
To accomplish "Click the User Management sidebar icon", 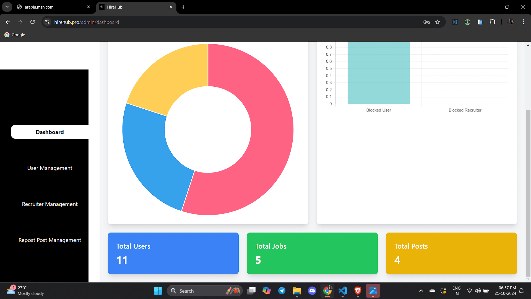I will (50, 168).
